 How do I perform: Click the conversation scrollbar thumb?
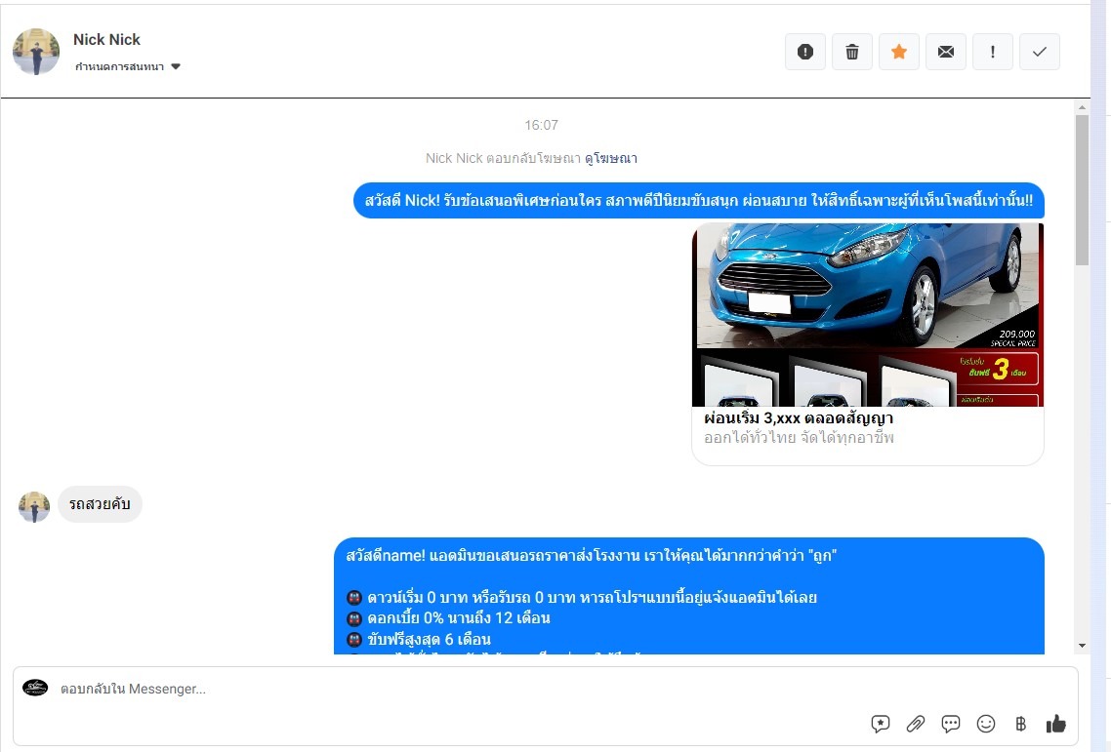click(1082, 190)
